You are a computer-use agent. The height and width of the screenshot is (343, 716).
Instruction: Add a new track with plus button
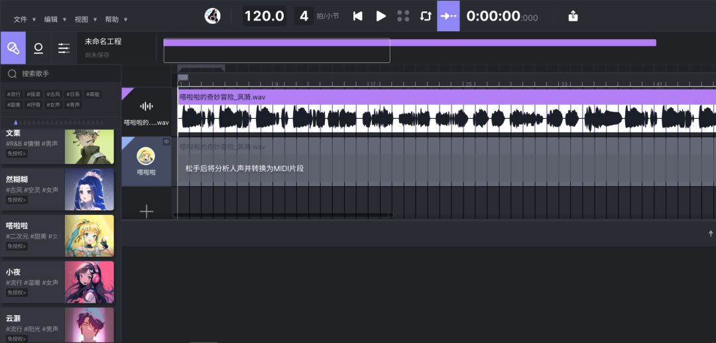coord(146,212)
